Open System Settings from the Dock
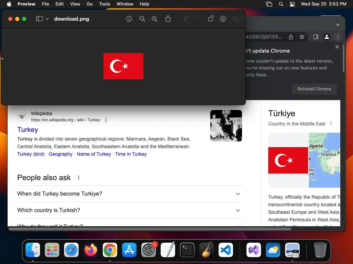The height and width of the screenshot is (264, 353). click(149, 250)
